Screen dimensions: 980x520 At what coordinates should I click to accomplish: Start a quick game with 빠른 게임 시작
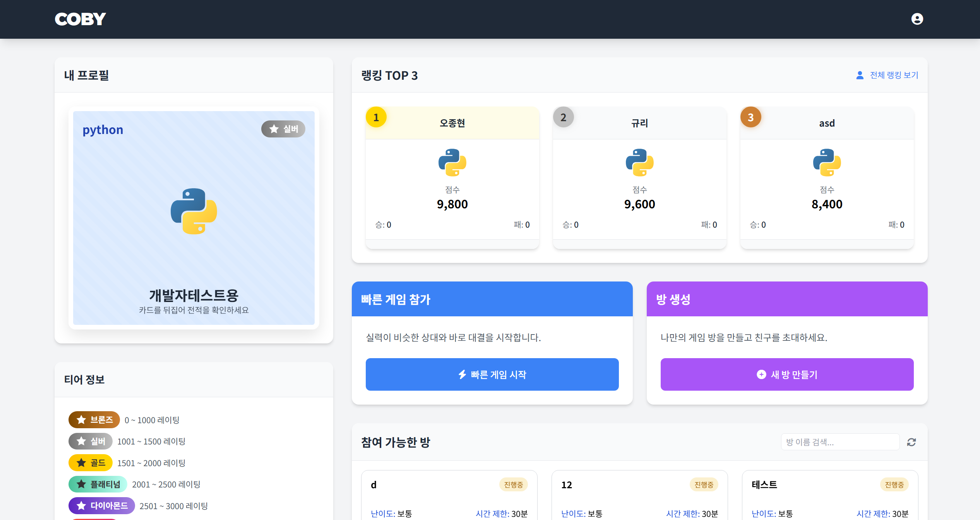[x=492, y=374]
